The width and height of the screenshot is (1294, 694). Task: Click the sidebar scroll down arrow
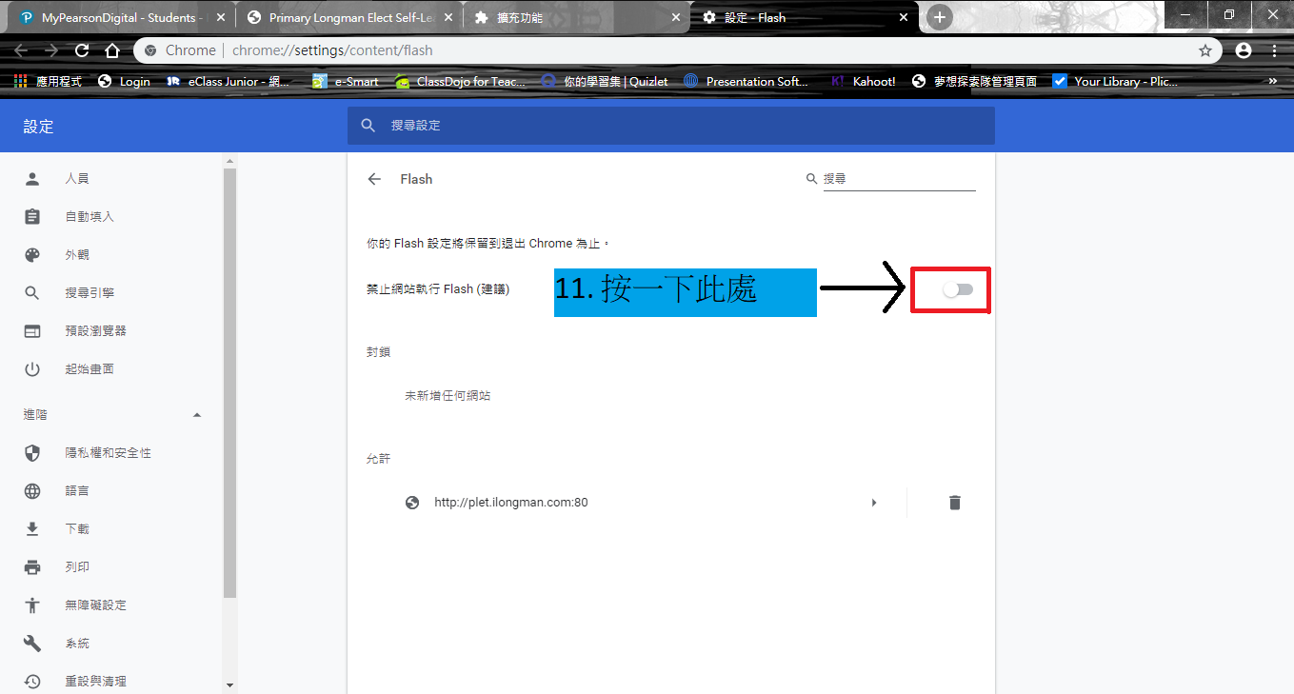pos(229,684)
